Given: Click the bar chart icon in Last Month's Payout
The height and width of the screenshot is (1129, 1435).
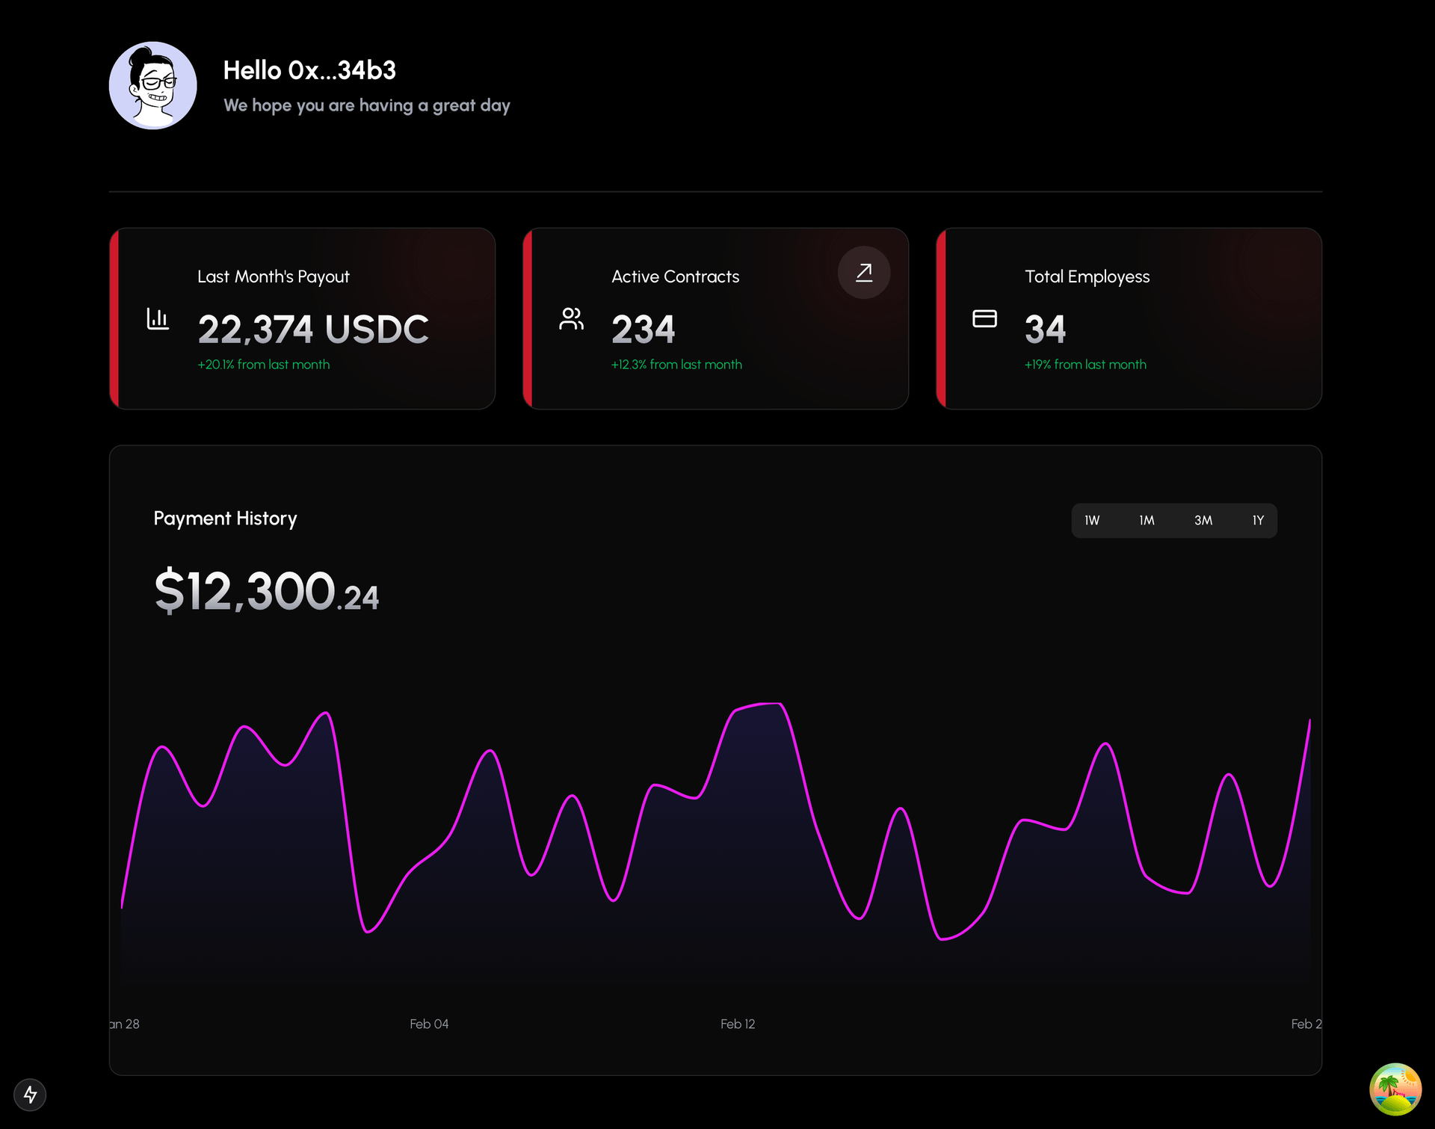Looking at the screenshot, I should click(x=158, y=318).
